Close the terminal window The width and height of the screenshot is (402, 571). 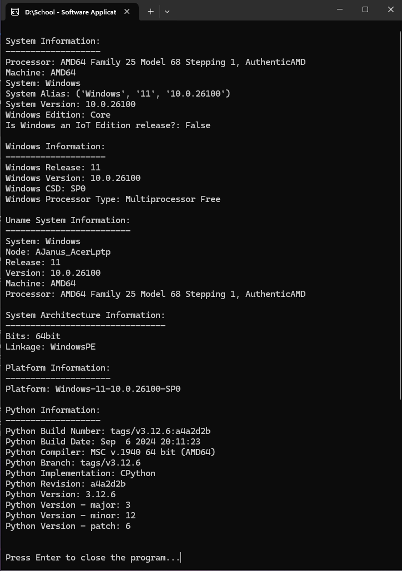[x=390, y=9]
